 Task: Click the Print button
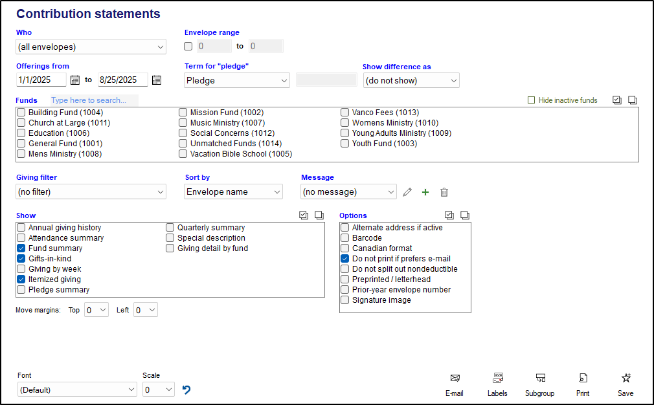coord(583,384)
